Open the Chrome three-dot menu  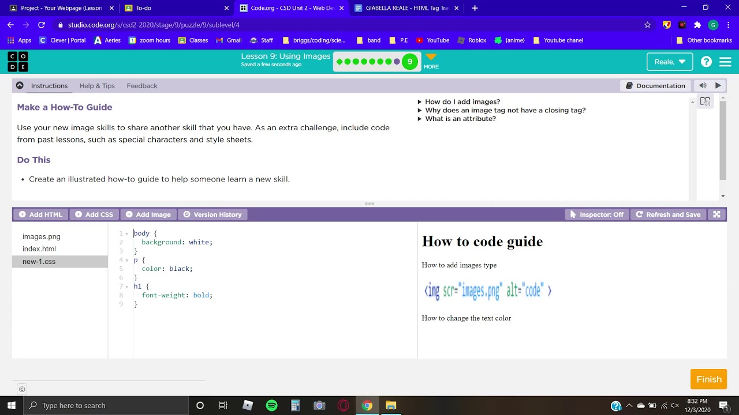click(x=729, y=25)
